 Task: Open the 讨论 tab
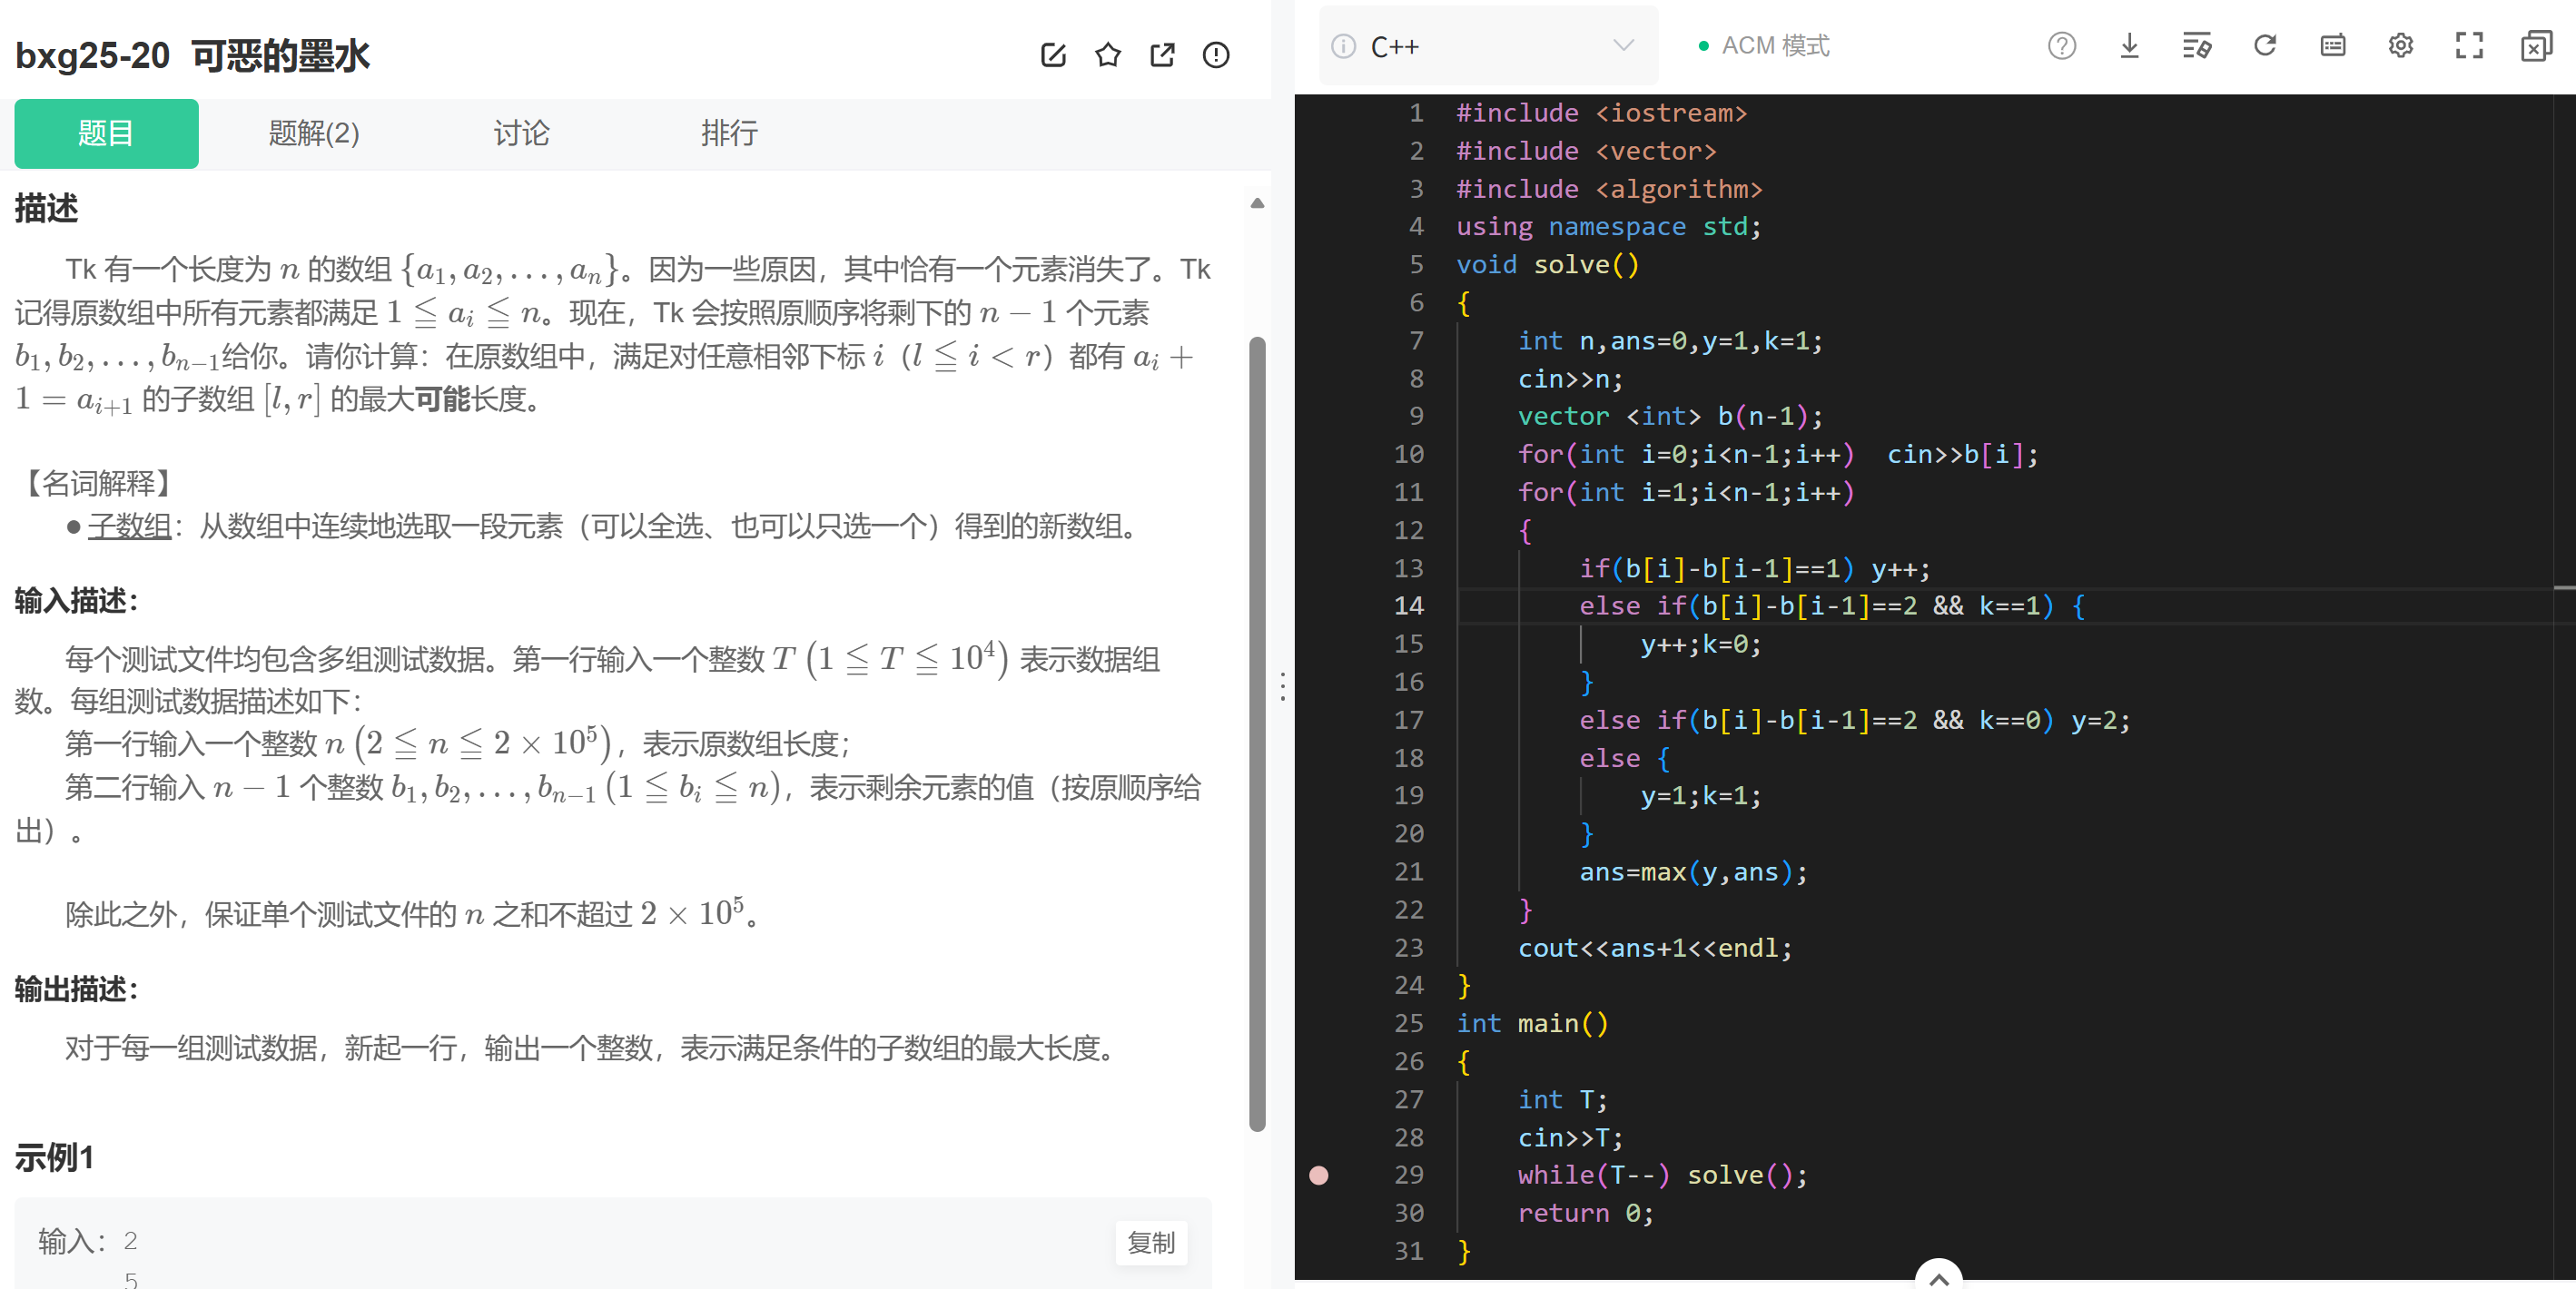click(521, 133)
